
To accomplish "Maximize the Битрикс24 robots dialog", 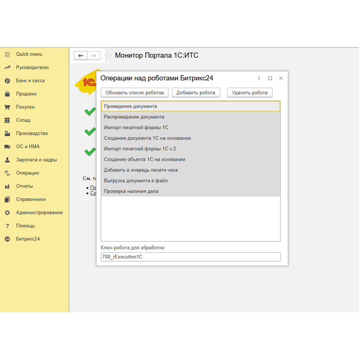I will pyautogui.click(x=270, y=78).
